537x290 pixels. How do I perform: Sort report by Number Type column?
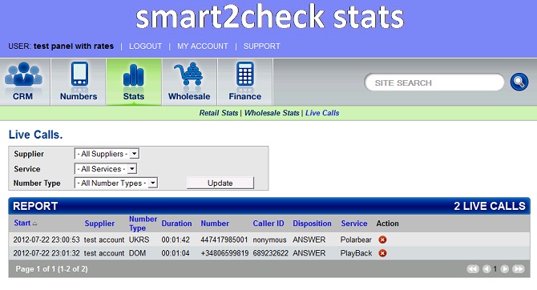[143, 224]
